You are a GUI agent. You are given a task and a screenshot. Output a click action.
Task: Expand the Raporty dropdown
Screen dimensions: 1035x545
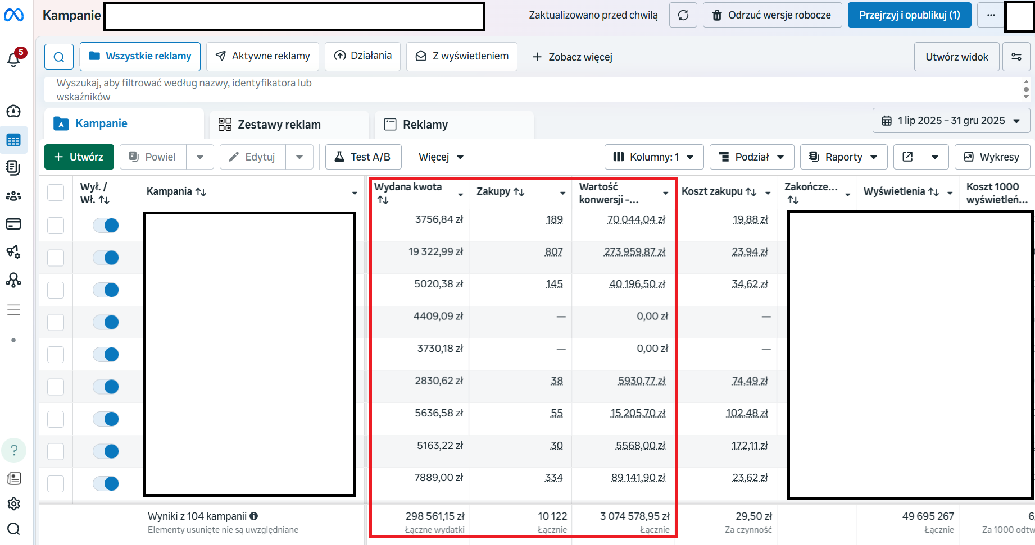pos(844,157)
